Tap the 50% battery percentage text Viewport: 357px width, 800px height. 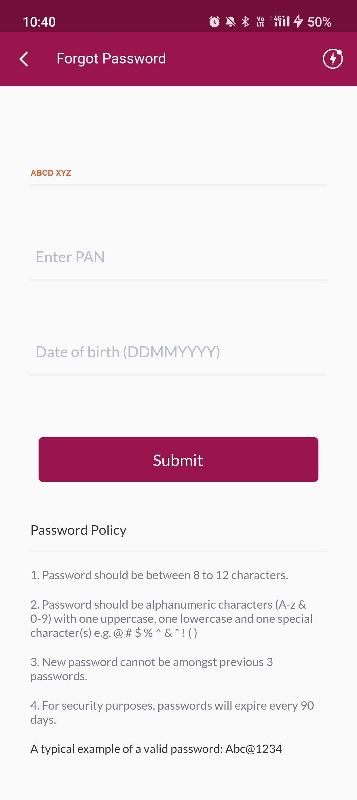(320, 22)
